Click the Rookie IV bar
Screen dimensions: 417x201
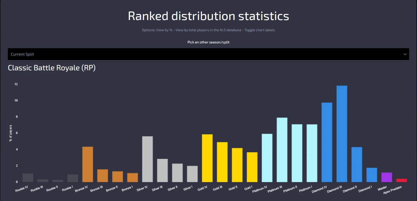(x=28, y=178)
